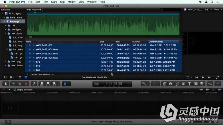Collapse the FCP...Sync library
223x125 pixels.
(3, 13)
